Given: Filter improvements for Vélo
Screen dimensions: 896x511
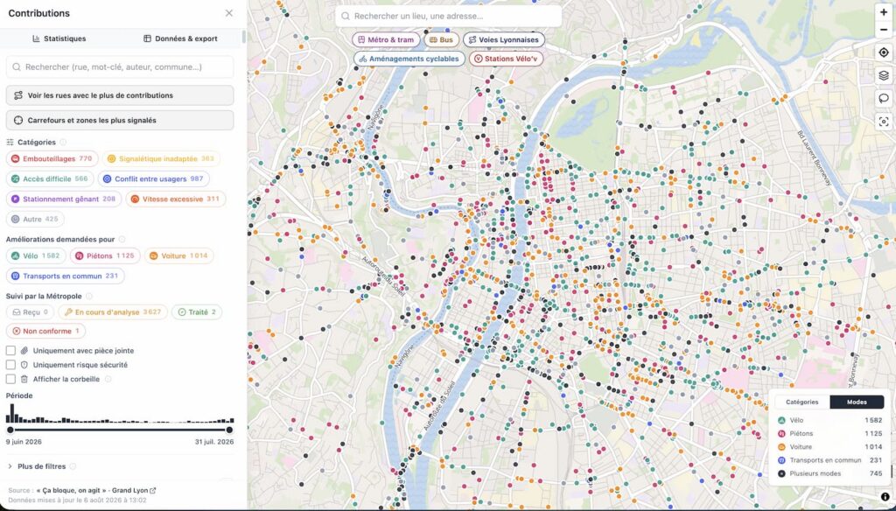Looking at the screenshot, I should tap(36, 256).
